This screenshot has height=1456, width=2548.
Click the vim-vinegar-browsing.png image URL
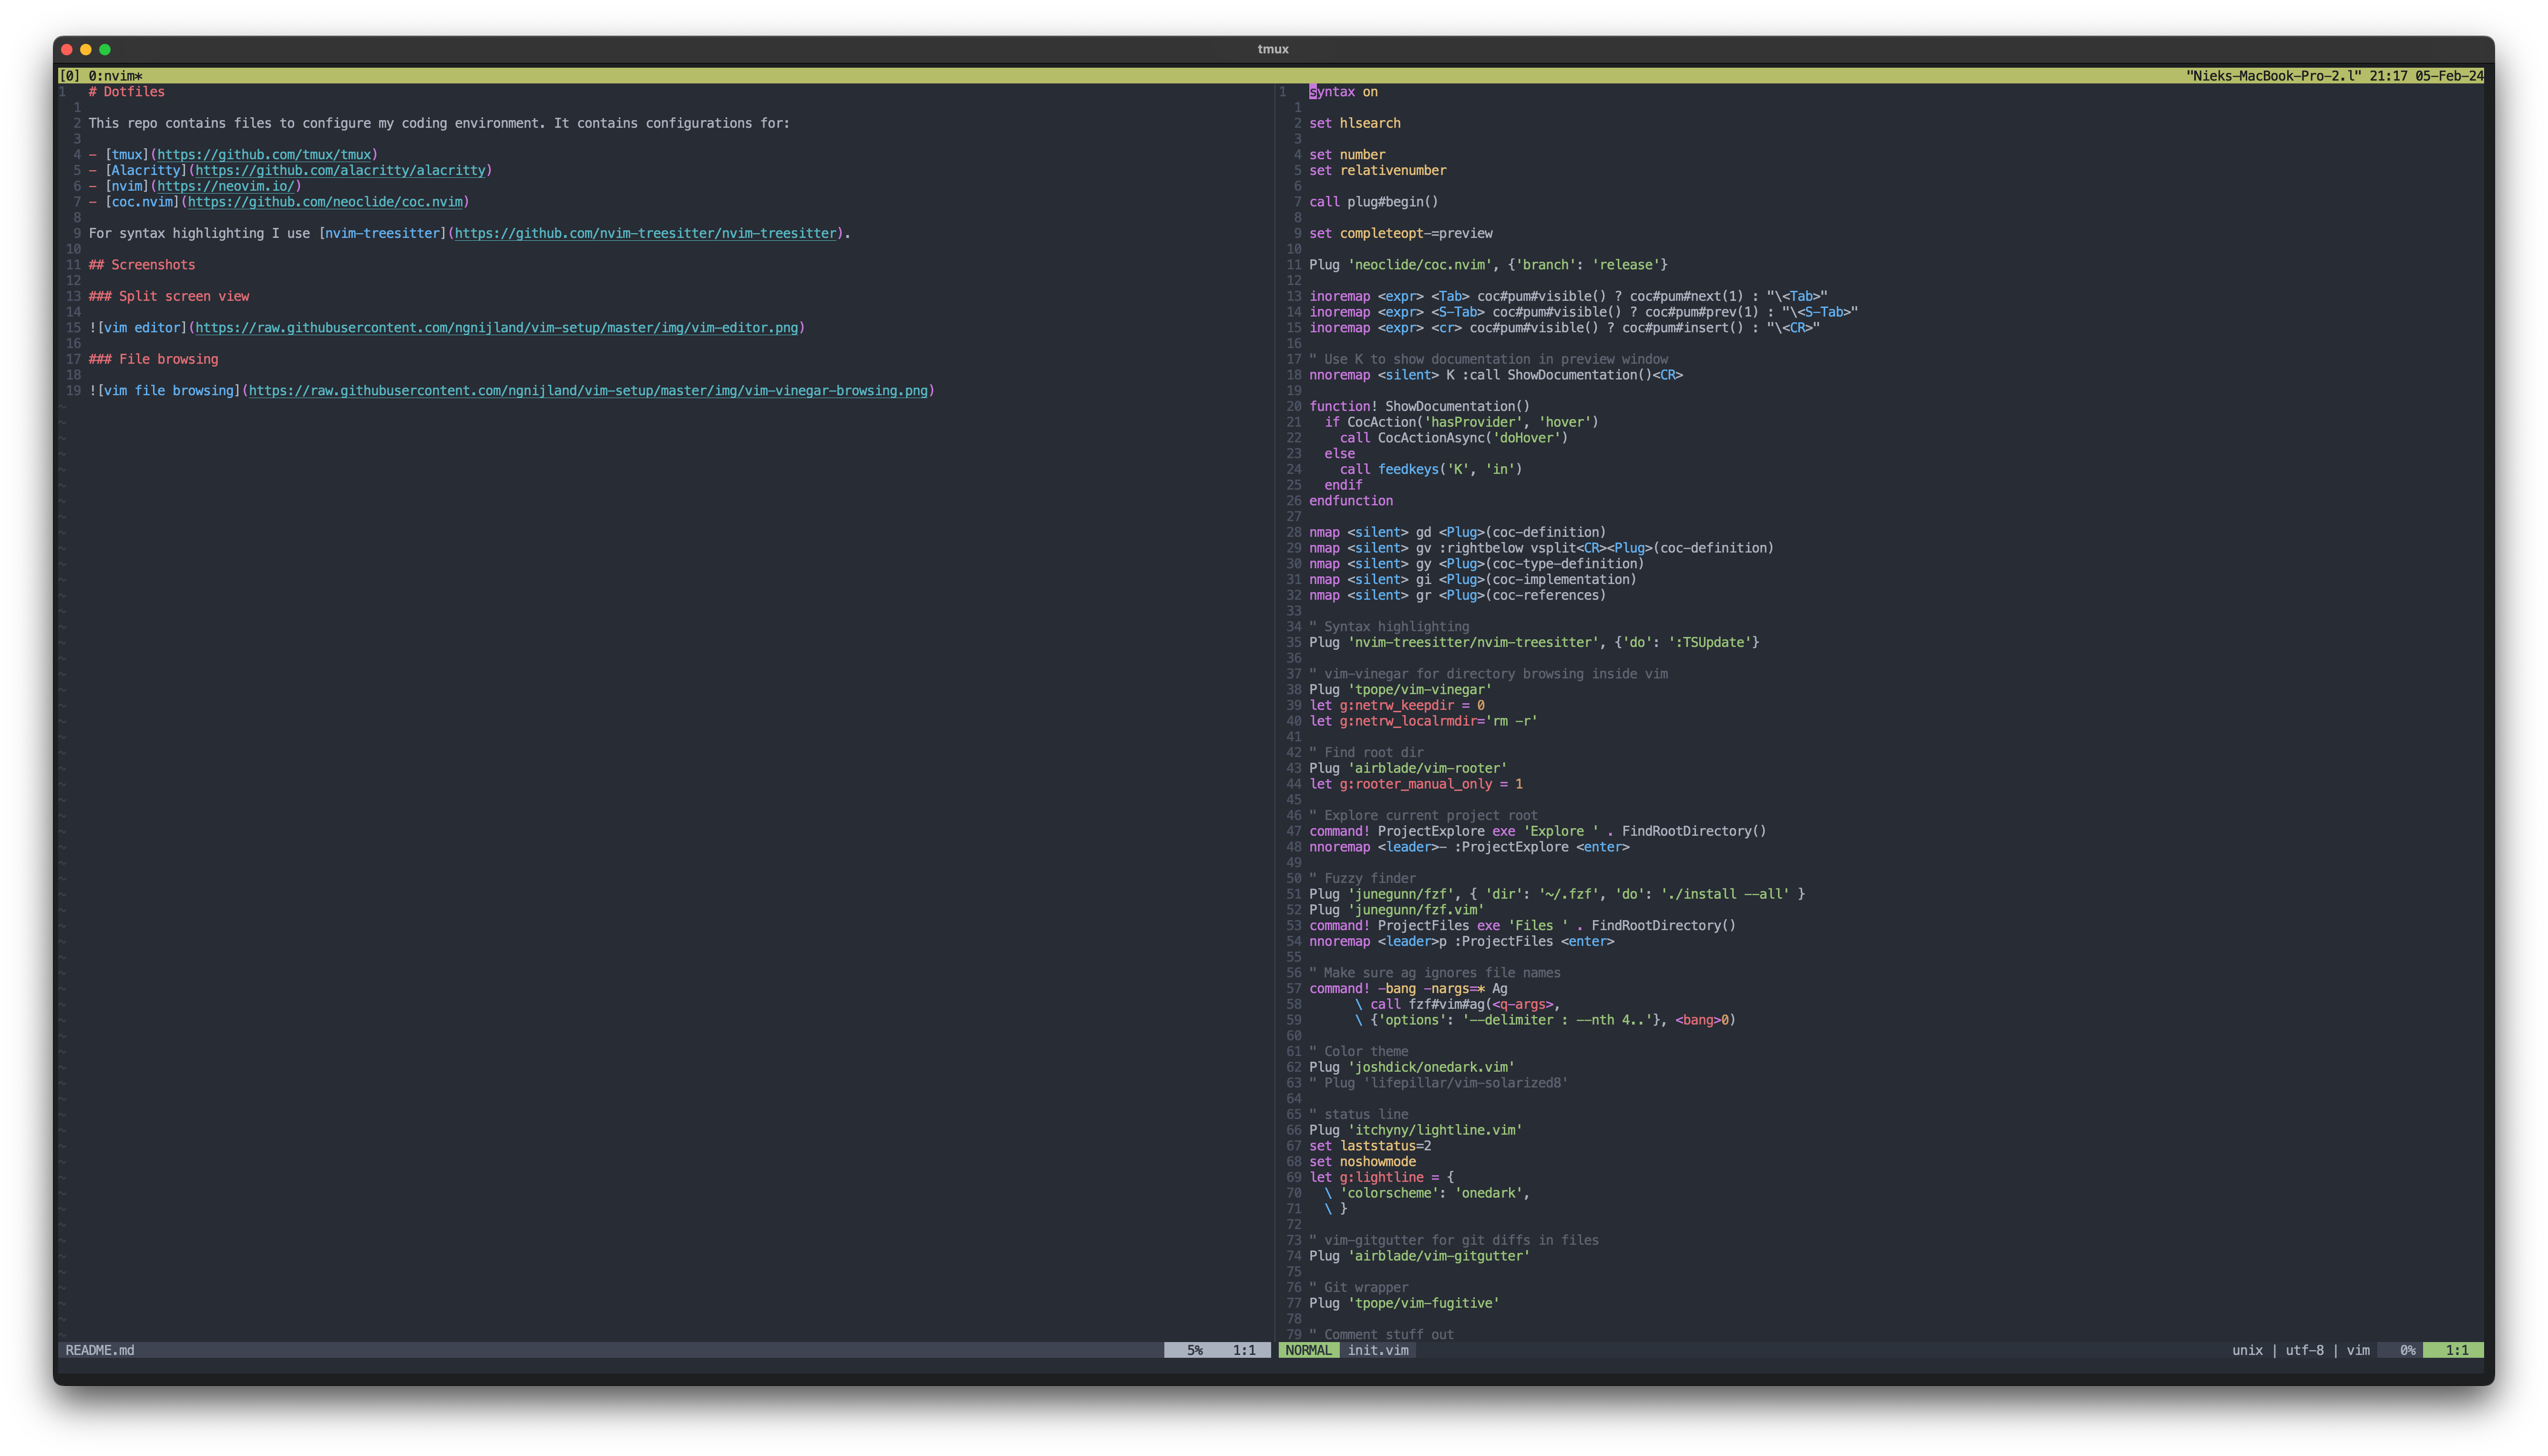point(588,391)
